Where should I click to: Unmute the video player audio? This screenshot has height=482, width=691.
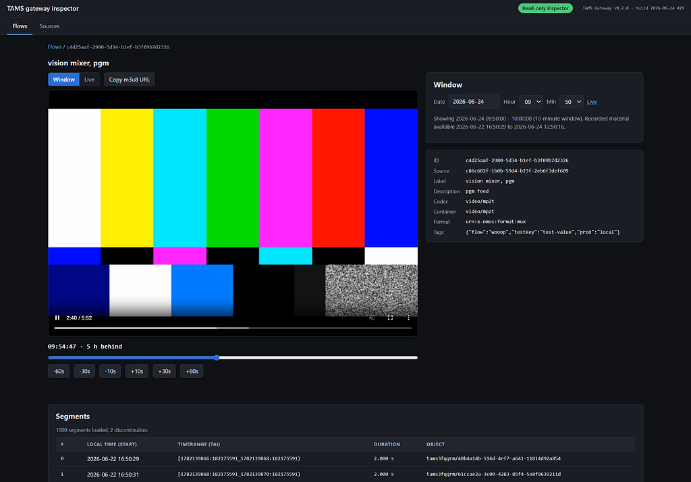click(x=372, y=318)
